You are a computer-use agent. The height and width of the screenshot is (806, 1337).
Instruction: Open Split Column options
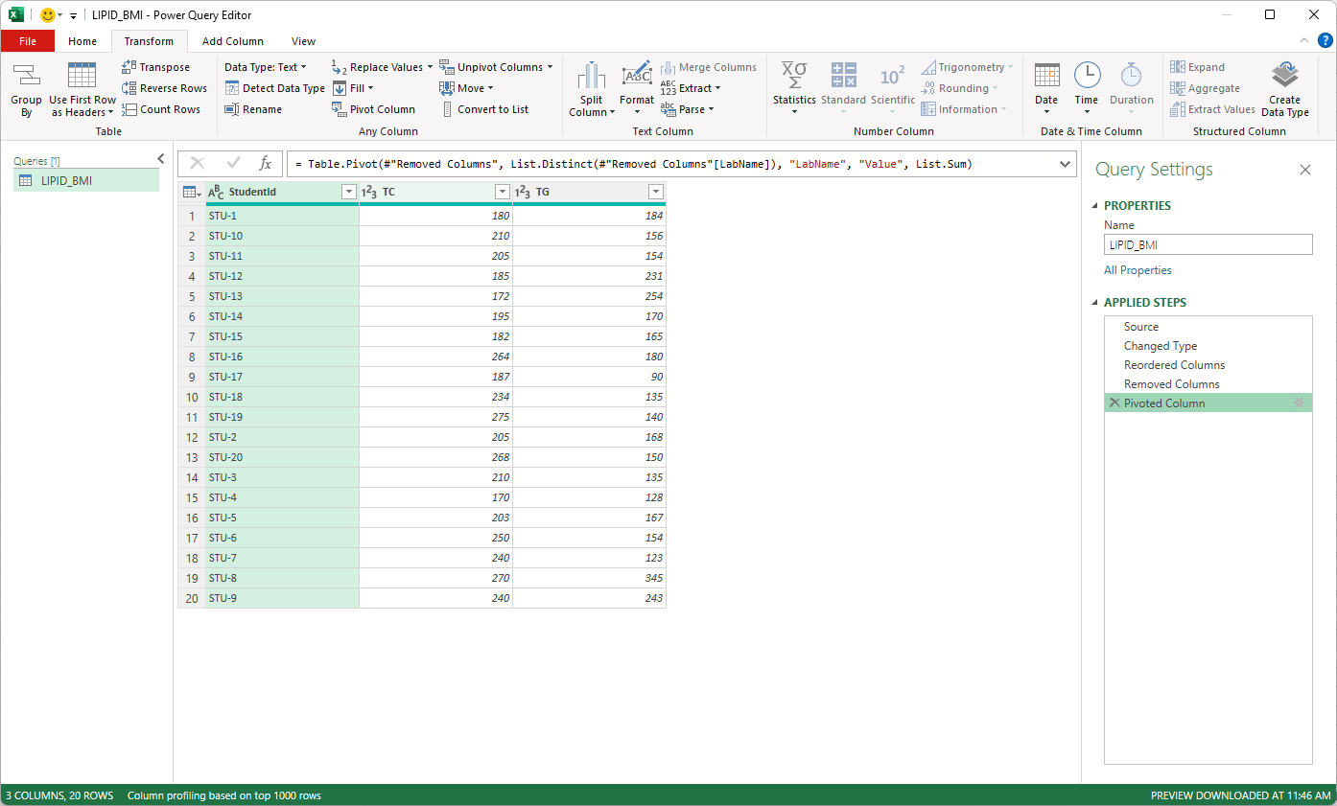tap(592, 90)
